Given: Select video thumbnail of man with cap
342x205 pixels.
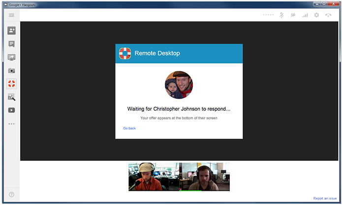Looking at the screenshot, I should point(154,176).
